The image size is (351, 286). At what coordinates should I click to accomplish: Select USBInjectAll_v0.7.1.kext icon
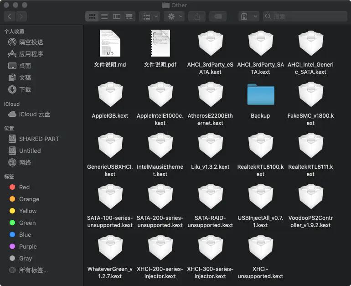click(261, 197)
